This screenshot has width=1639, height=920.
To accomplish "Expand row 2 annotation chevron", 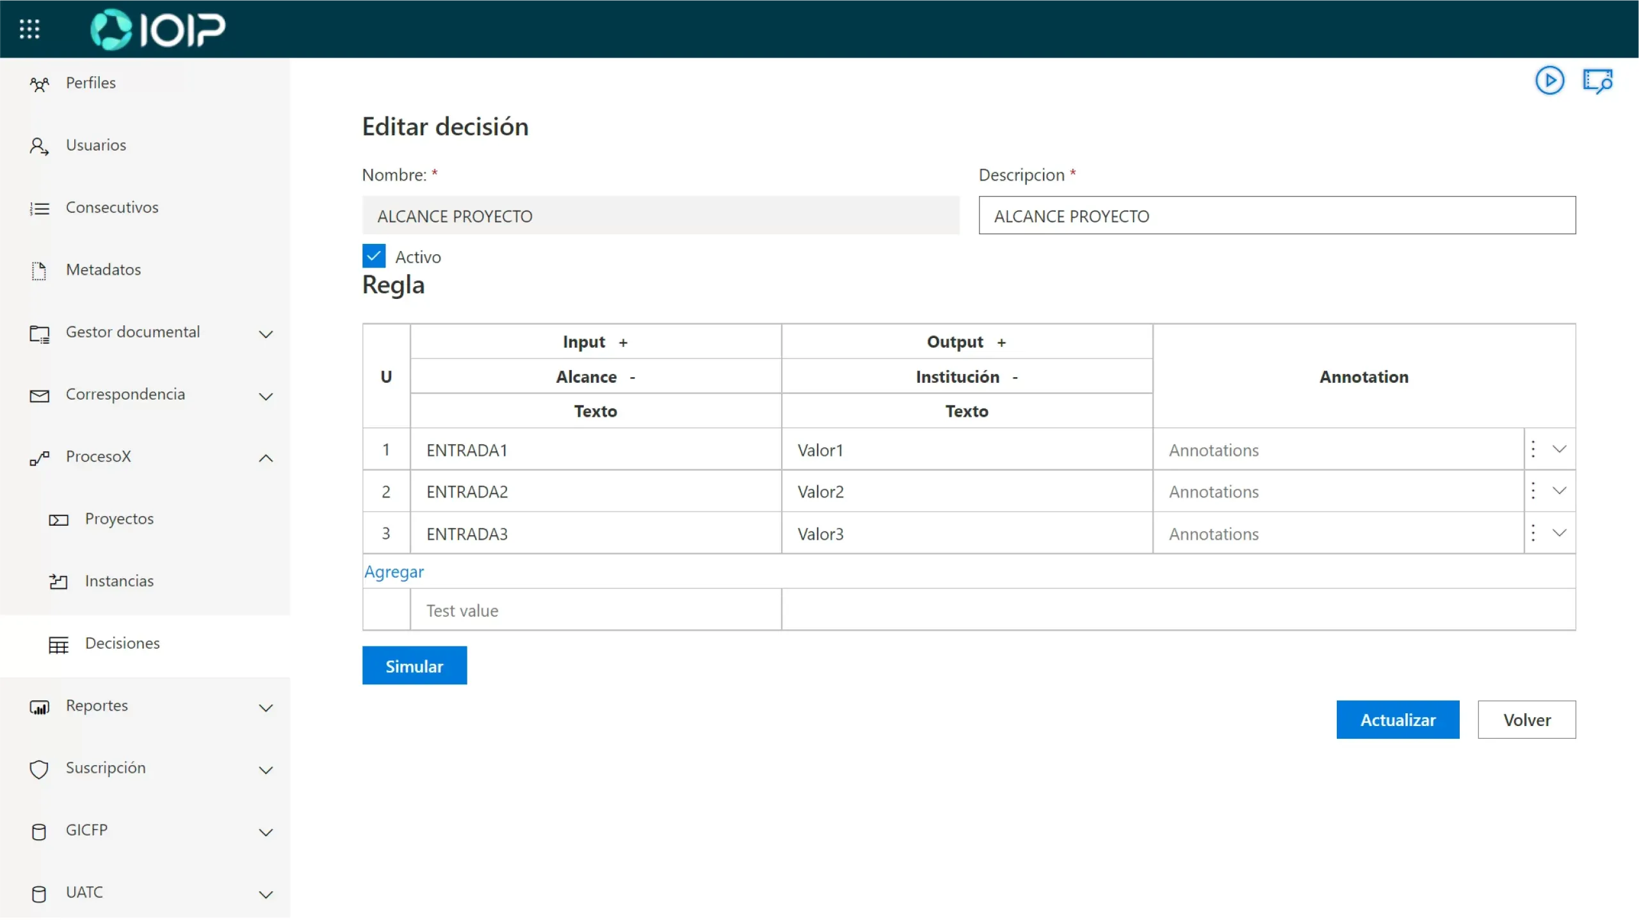I will (x=1559, y=491).
